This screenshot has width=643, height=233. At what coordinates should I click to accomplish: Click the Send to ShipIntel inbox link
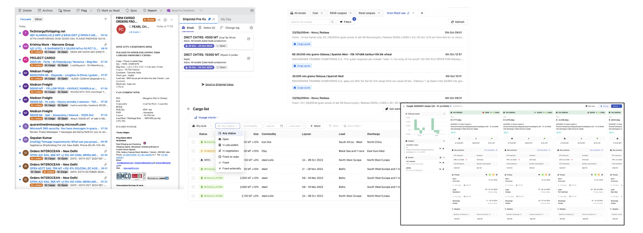219,85
